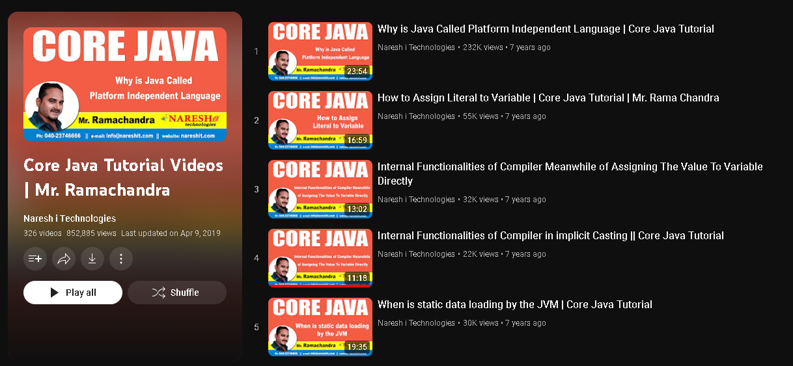Open playlist more actions three-dot menu
The height and width of the screenshot is (366, 793).
[x=121, y=259]
